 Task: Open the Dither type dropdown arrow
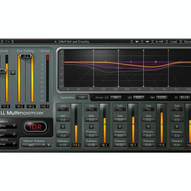pyautogui.click(x=14, y=135)
